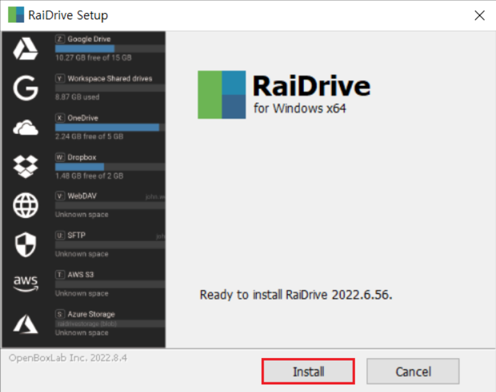This screenshot has width=496, height=392.
Task: Click the Workspace Shared drives label
Action: [109, 79]
